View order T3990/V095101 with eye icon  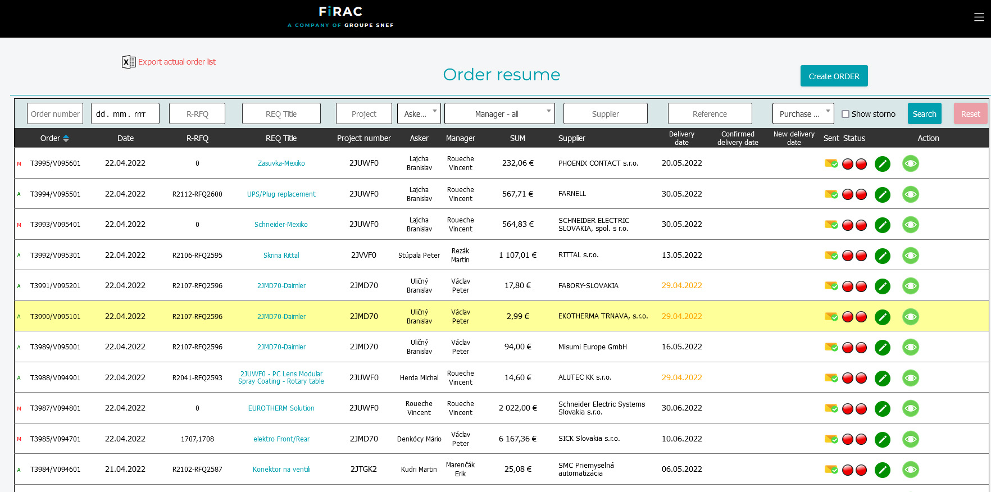click(910, 317)
